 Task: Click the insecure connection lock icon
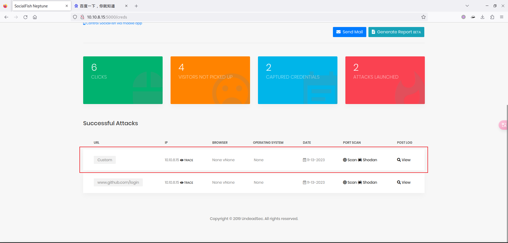tap(82, 17)
